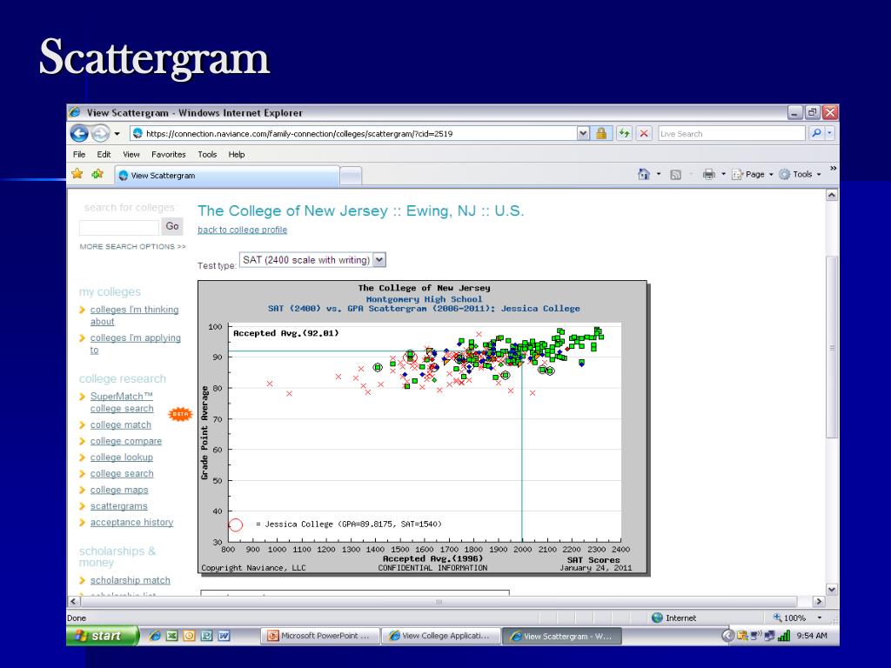Open the Tools command bar gear menu
The image size is (891, 668).
pyautogui.click(x=801, y=174)
